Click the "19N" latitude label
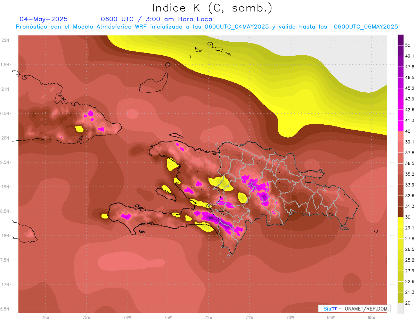The height and width of the screenshot is (322, 417). (x=5, y=187)
